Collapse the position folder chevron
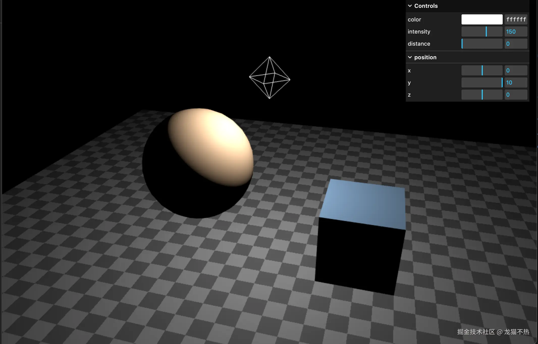This screenshot has height=344, width=538. point(410,57)
